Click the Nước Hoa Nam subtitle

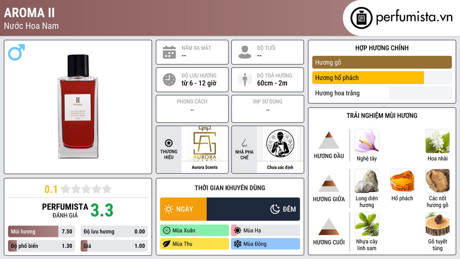point(31,26)
